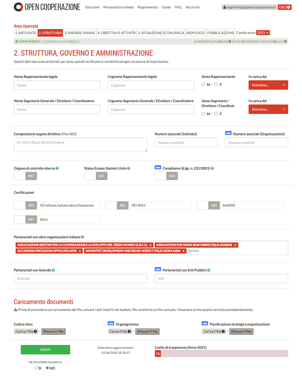Screen dimensions: 302x382
Task: Select F for Sesso Rappresentante
Action: [x=216, y=84]
